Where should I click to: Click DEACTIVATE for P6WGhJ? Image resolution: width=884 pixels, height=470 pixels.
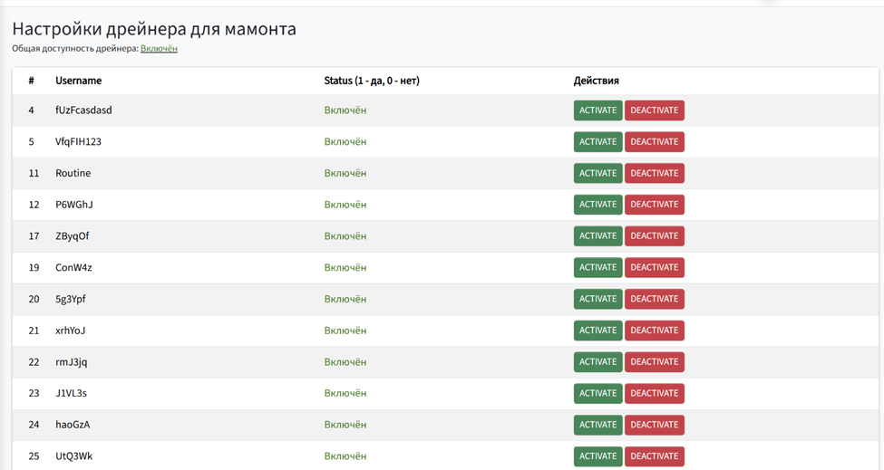tap(655, 205)
